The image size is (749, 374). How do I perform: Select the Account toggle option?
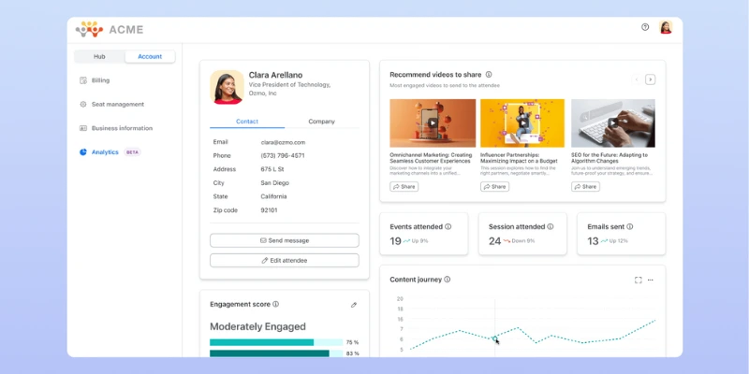150,56
